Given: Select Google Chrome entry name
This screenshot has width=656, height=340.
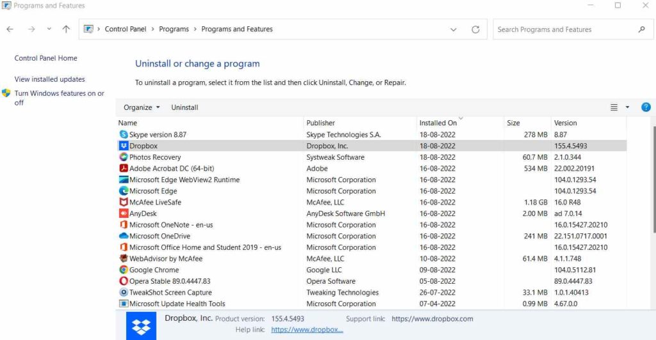Looking at the screenshot, I should pos(154,270).
